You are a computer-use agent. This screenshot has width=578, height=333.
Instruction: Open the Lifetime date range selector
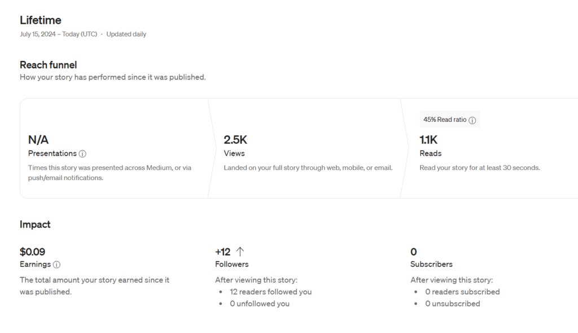tap(58, 34)
